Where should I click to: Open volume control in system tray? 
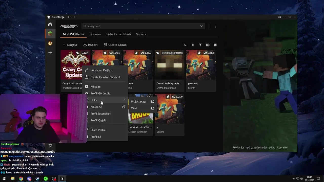302,179
